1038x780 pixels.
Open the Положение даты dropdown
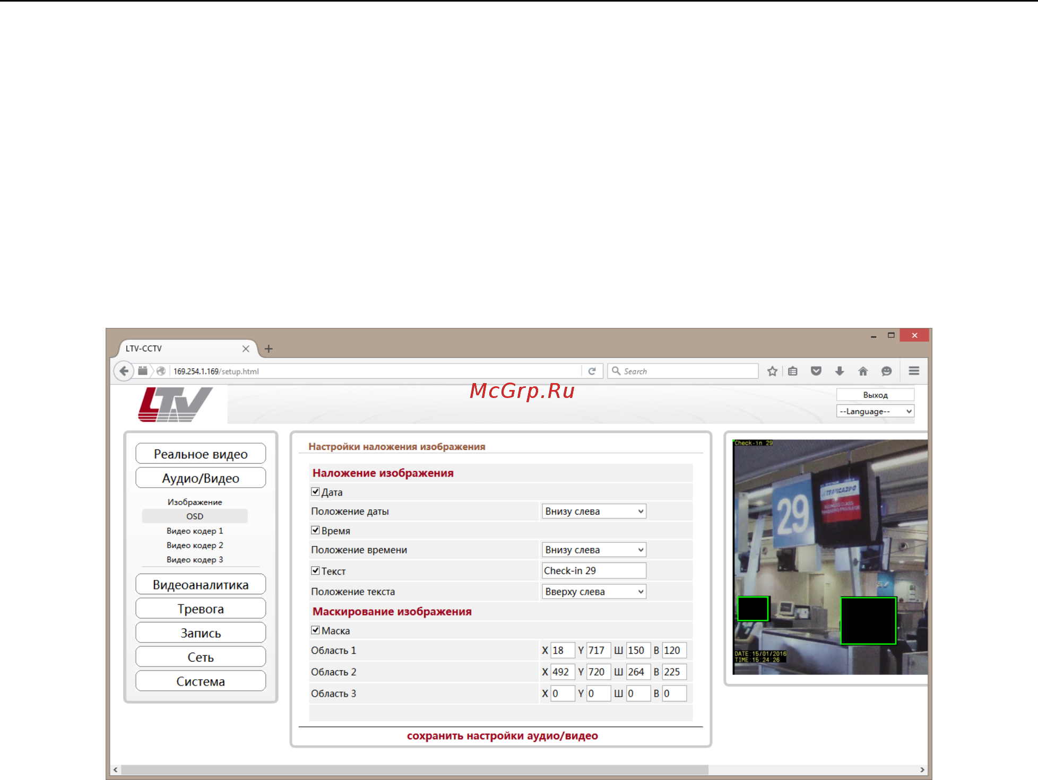click(594, 511)
